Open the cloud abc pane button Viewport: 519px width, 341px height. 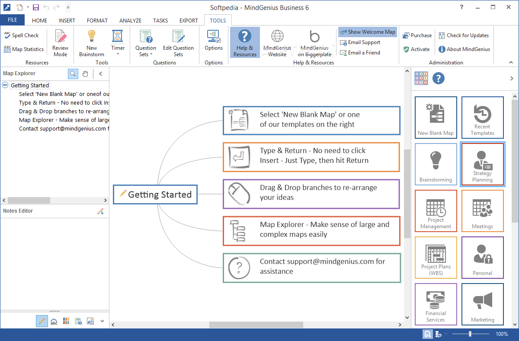[x=54, y=321]
